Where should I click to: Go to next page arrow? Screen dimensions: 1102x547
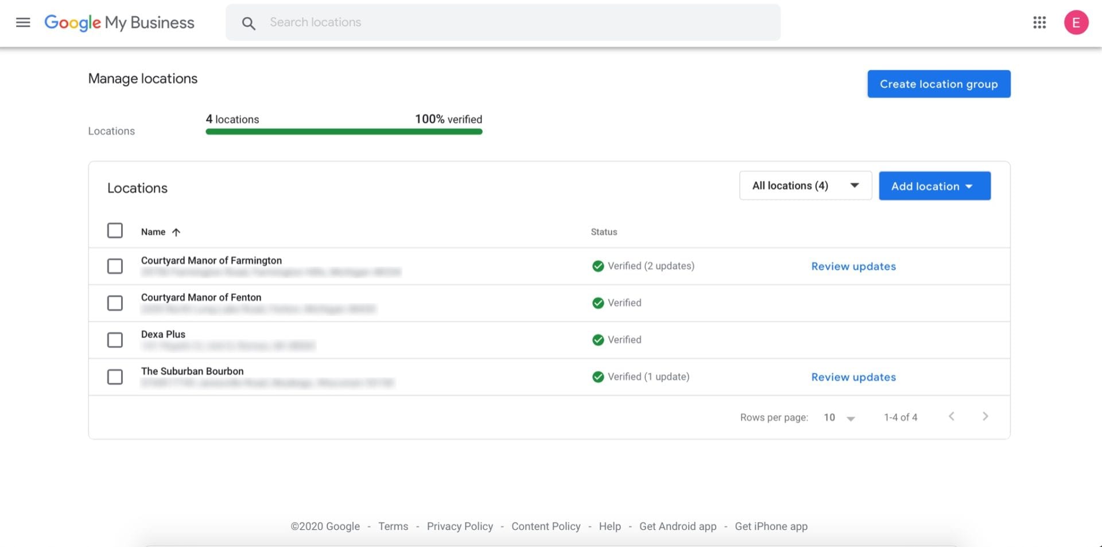[x=985, y=416]
